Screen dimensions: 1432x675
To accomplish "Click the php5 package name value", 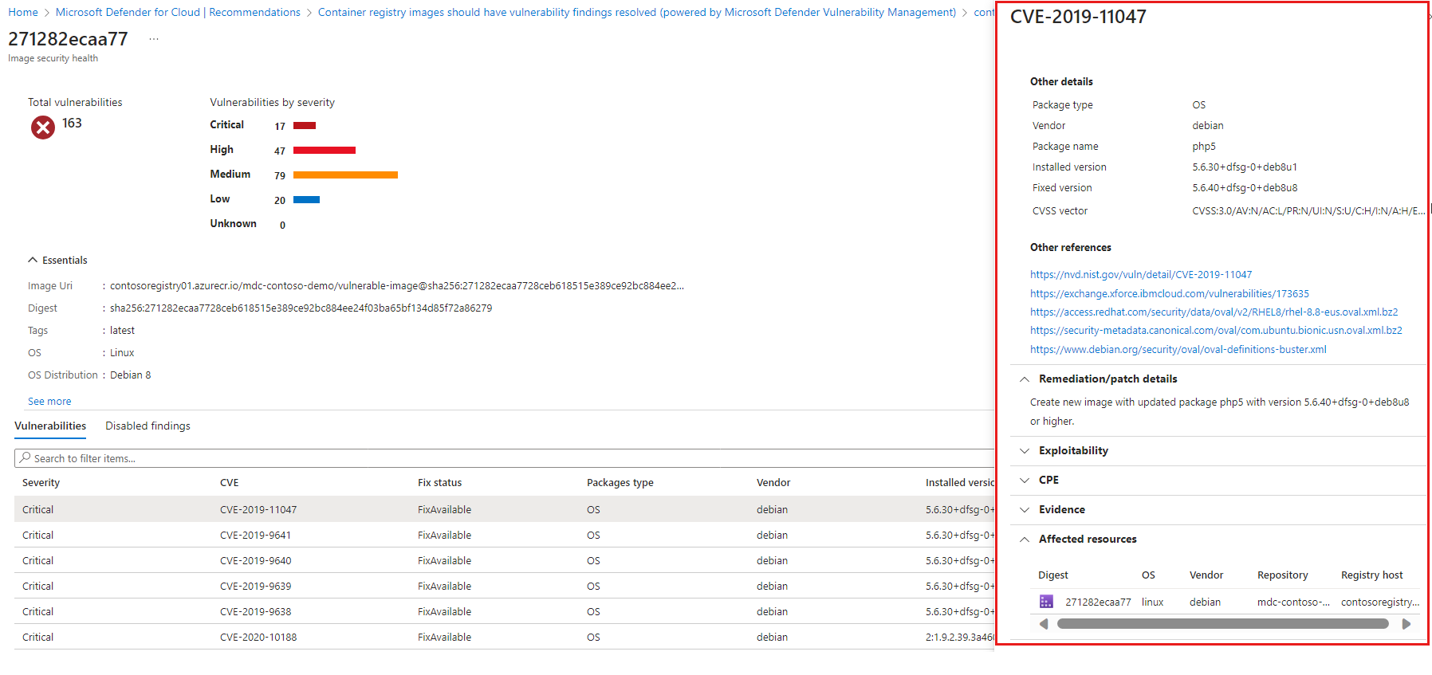I will (1204, 147).
